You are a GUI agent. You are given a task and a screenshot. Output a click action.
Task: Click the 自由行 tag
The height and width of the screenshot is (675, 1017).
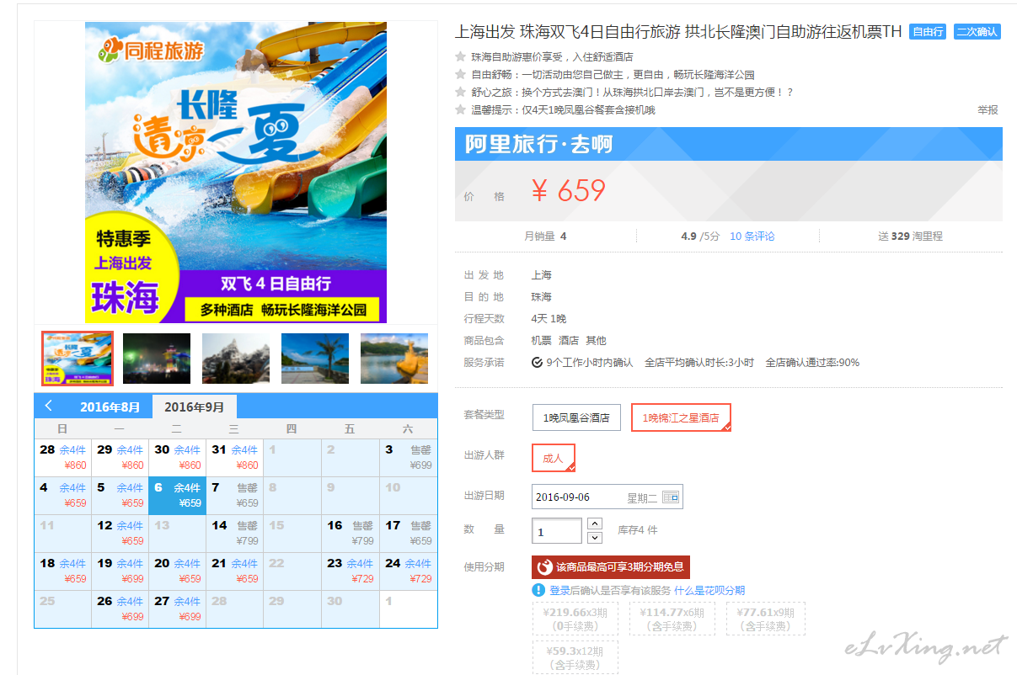[x=928, y=32]
